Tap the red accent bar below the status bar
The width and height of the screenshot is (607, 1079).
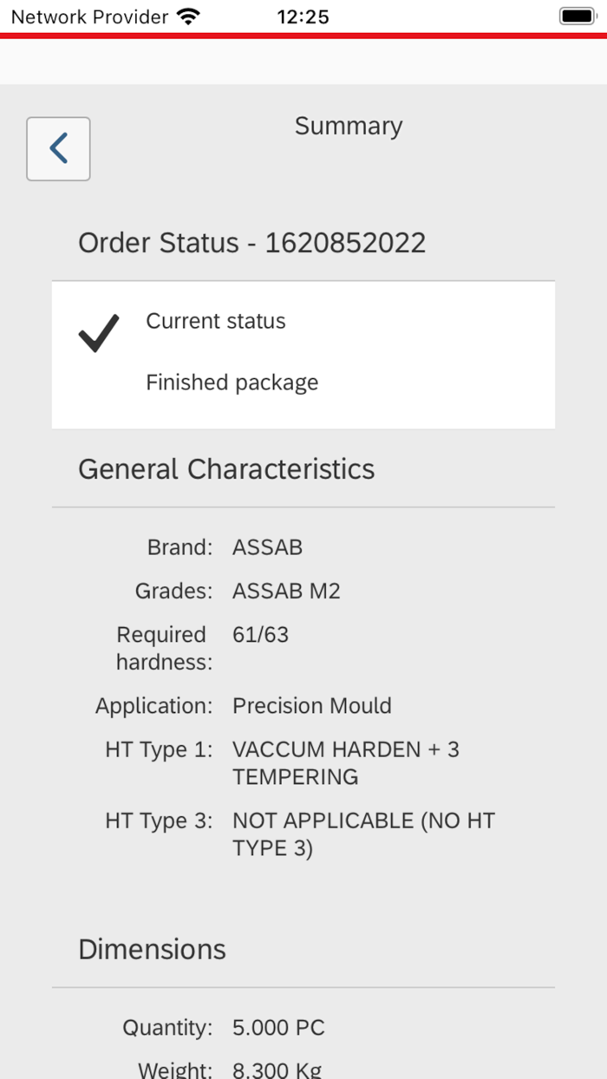pos(303,36)
